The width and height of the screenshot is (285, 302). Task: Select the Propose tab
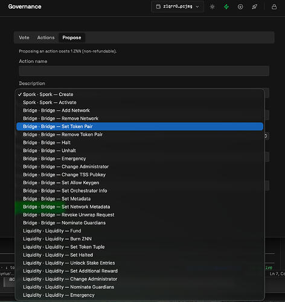pos(72,37)
